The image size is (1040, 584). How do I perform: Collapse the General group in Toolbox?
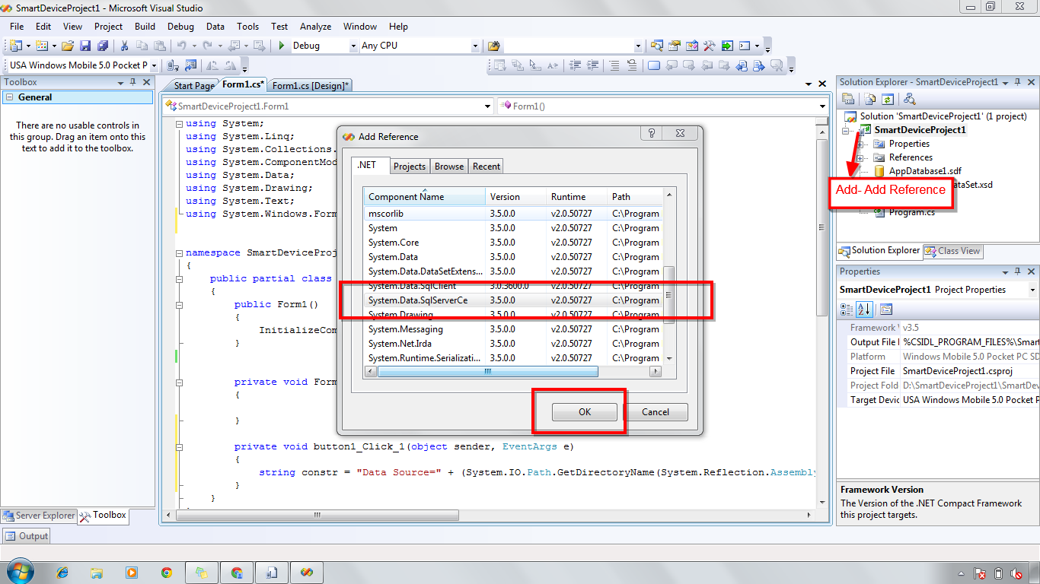pos(9,97)
